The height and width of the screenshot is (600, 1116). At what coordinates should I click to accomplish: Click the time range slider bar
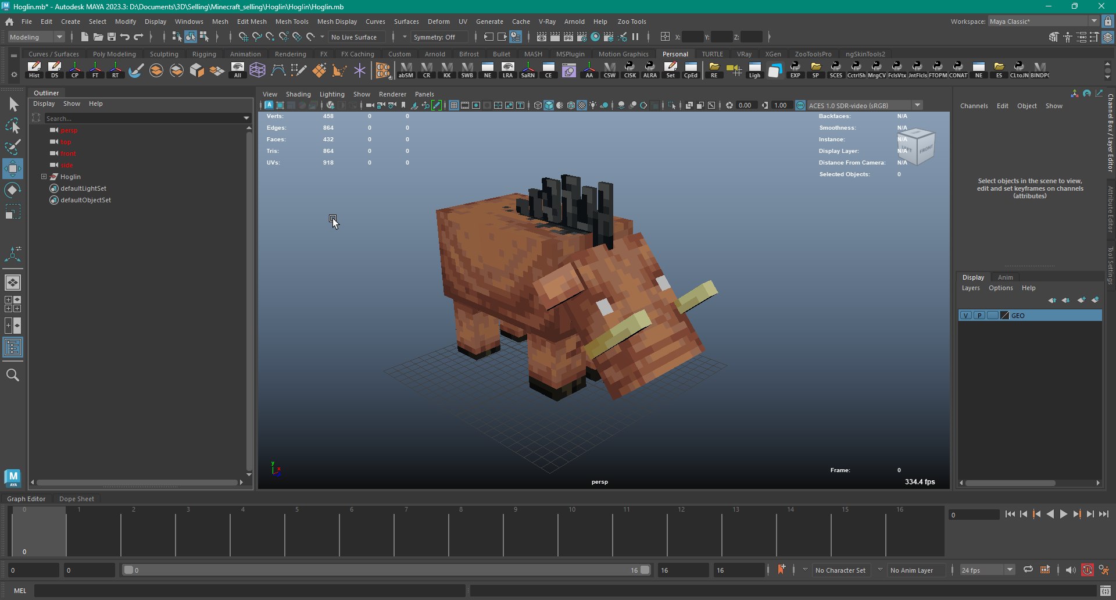[386, 570]
